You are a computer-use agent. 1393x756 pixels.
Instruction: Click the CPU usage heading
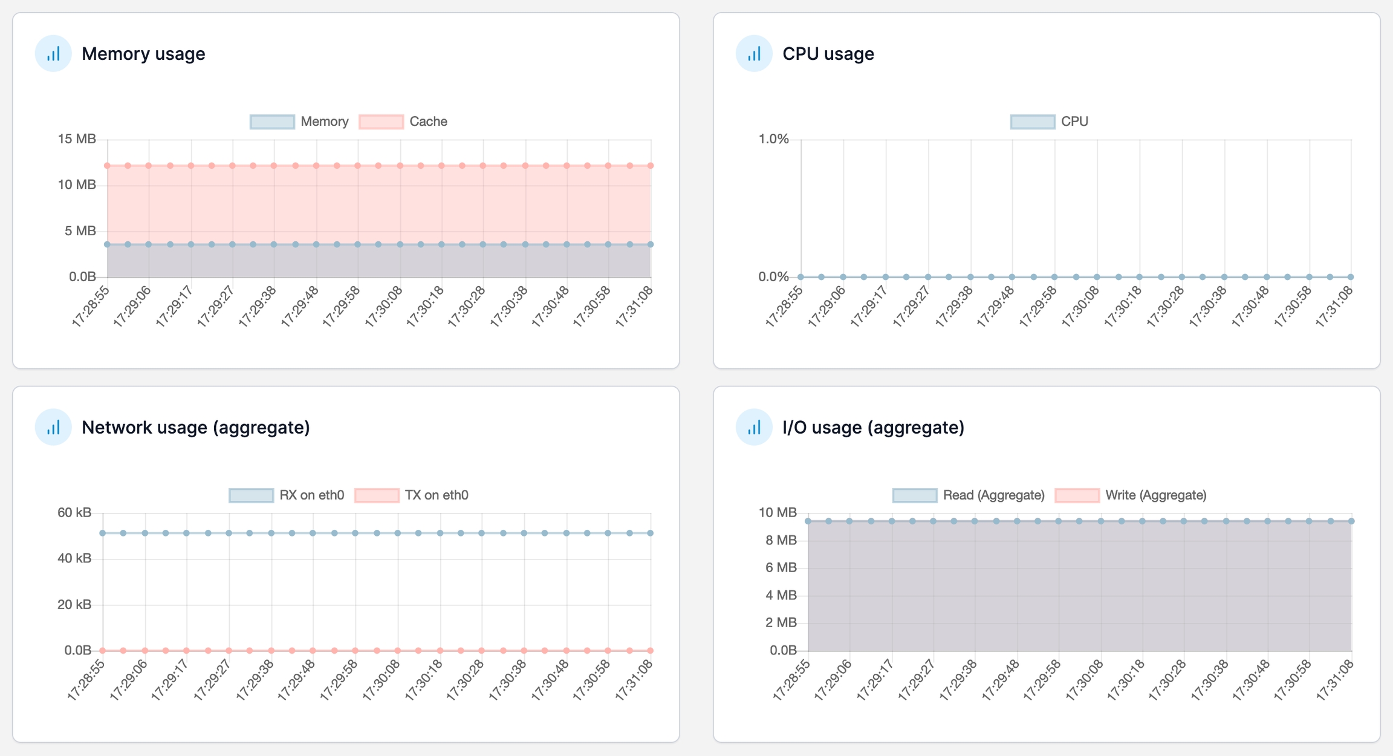pos(828,54)
